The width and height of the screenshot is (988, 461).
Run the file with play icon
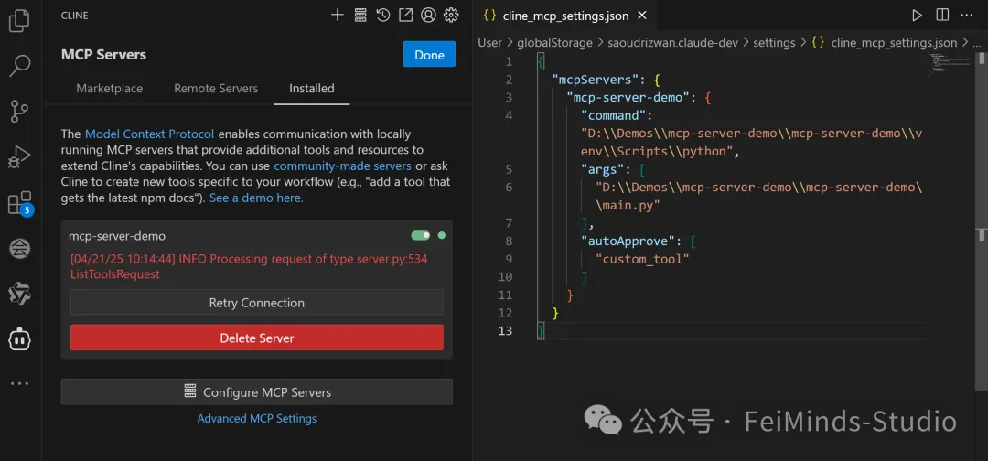917,16
